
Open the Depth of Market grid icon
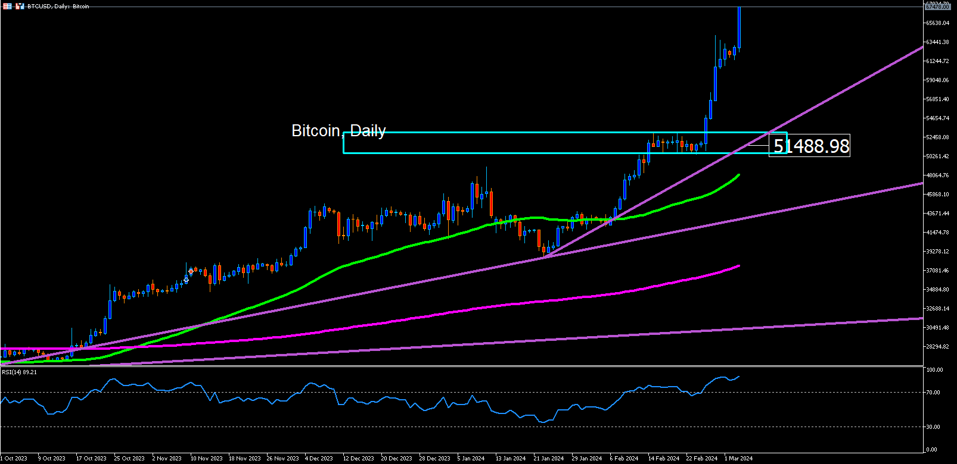(7, 6)
